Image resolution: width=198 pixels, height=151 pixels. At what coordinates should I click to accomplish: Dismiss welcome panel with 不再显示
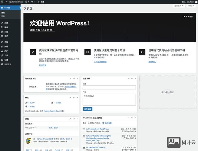pyautogui.click(x=188, y=17)
